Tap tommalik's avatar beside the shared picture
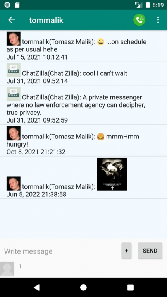The height and width of the screenshot is (297, 167). pyautogui.click(x=14, y=184)
